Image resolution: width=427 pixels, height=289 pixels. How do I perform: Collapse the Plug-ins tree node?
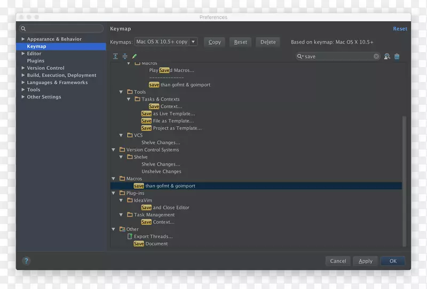point(113,193)
